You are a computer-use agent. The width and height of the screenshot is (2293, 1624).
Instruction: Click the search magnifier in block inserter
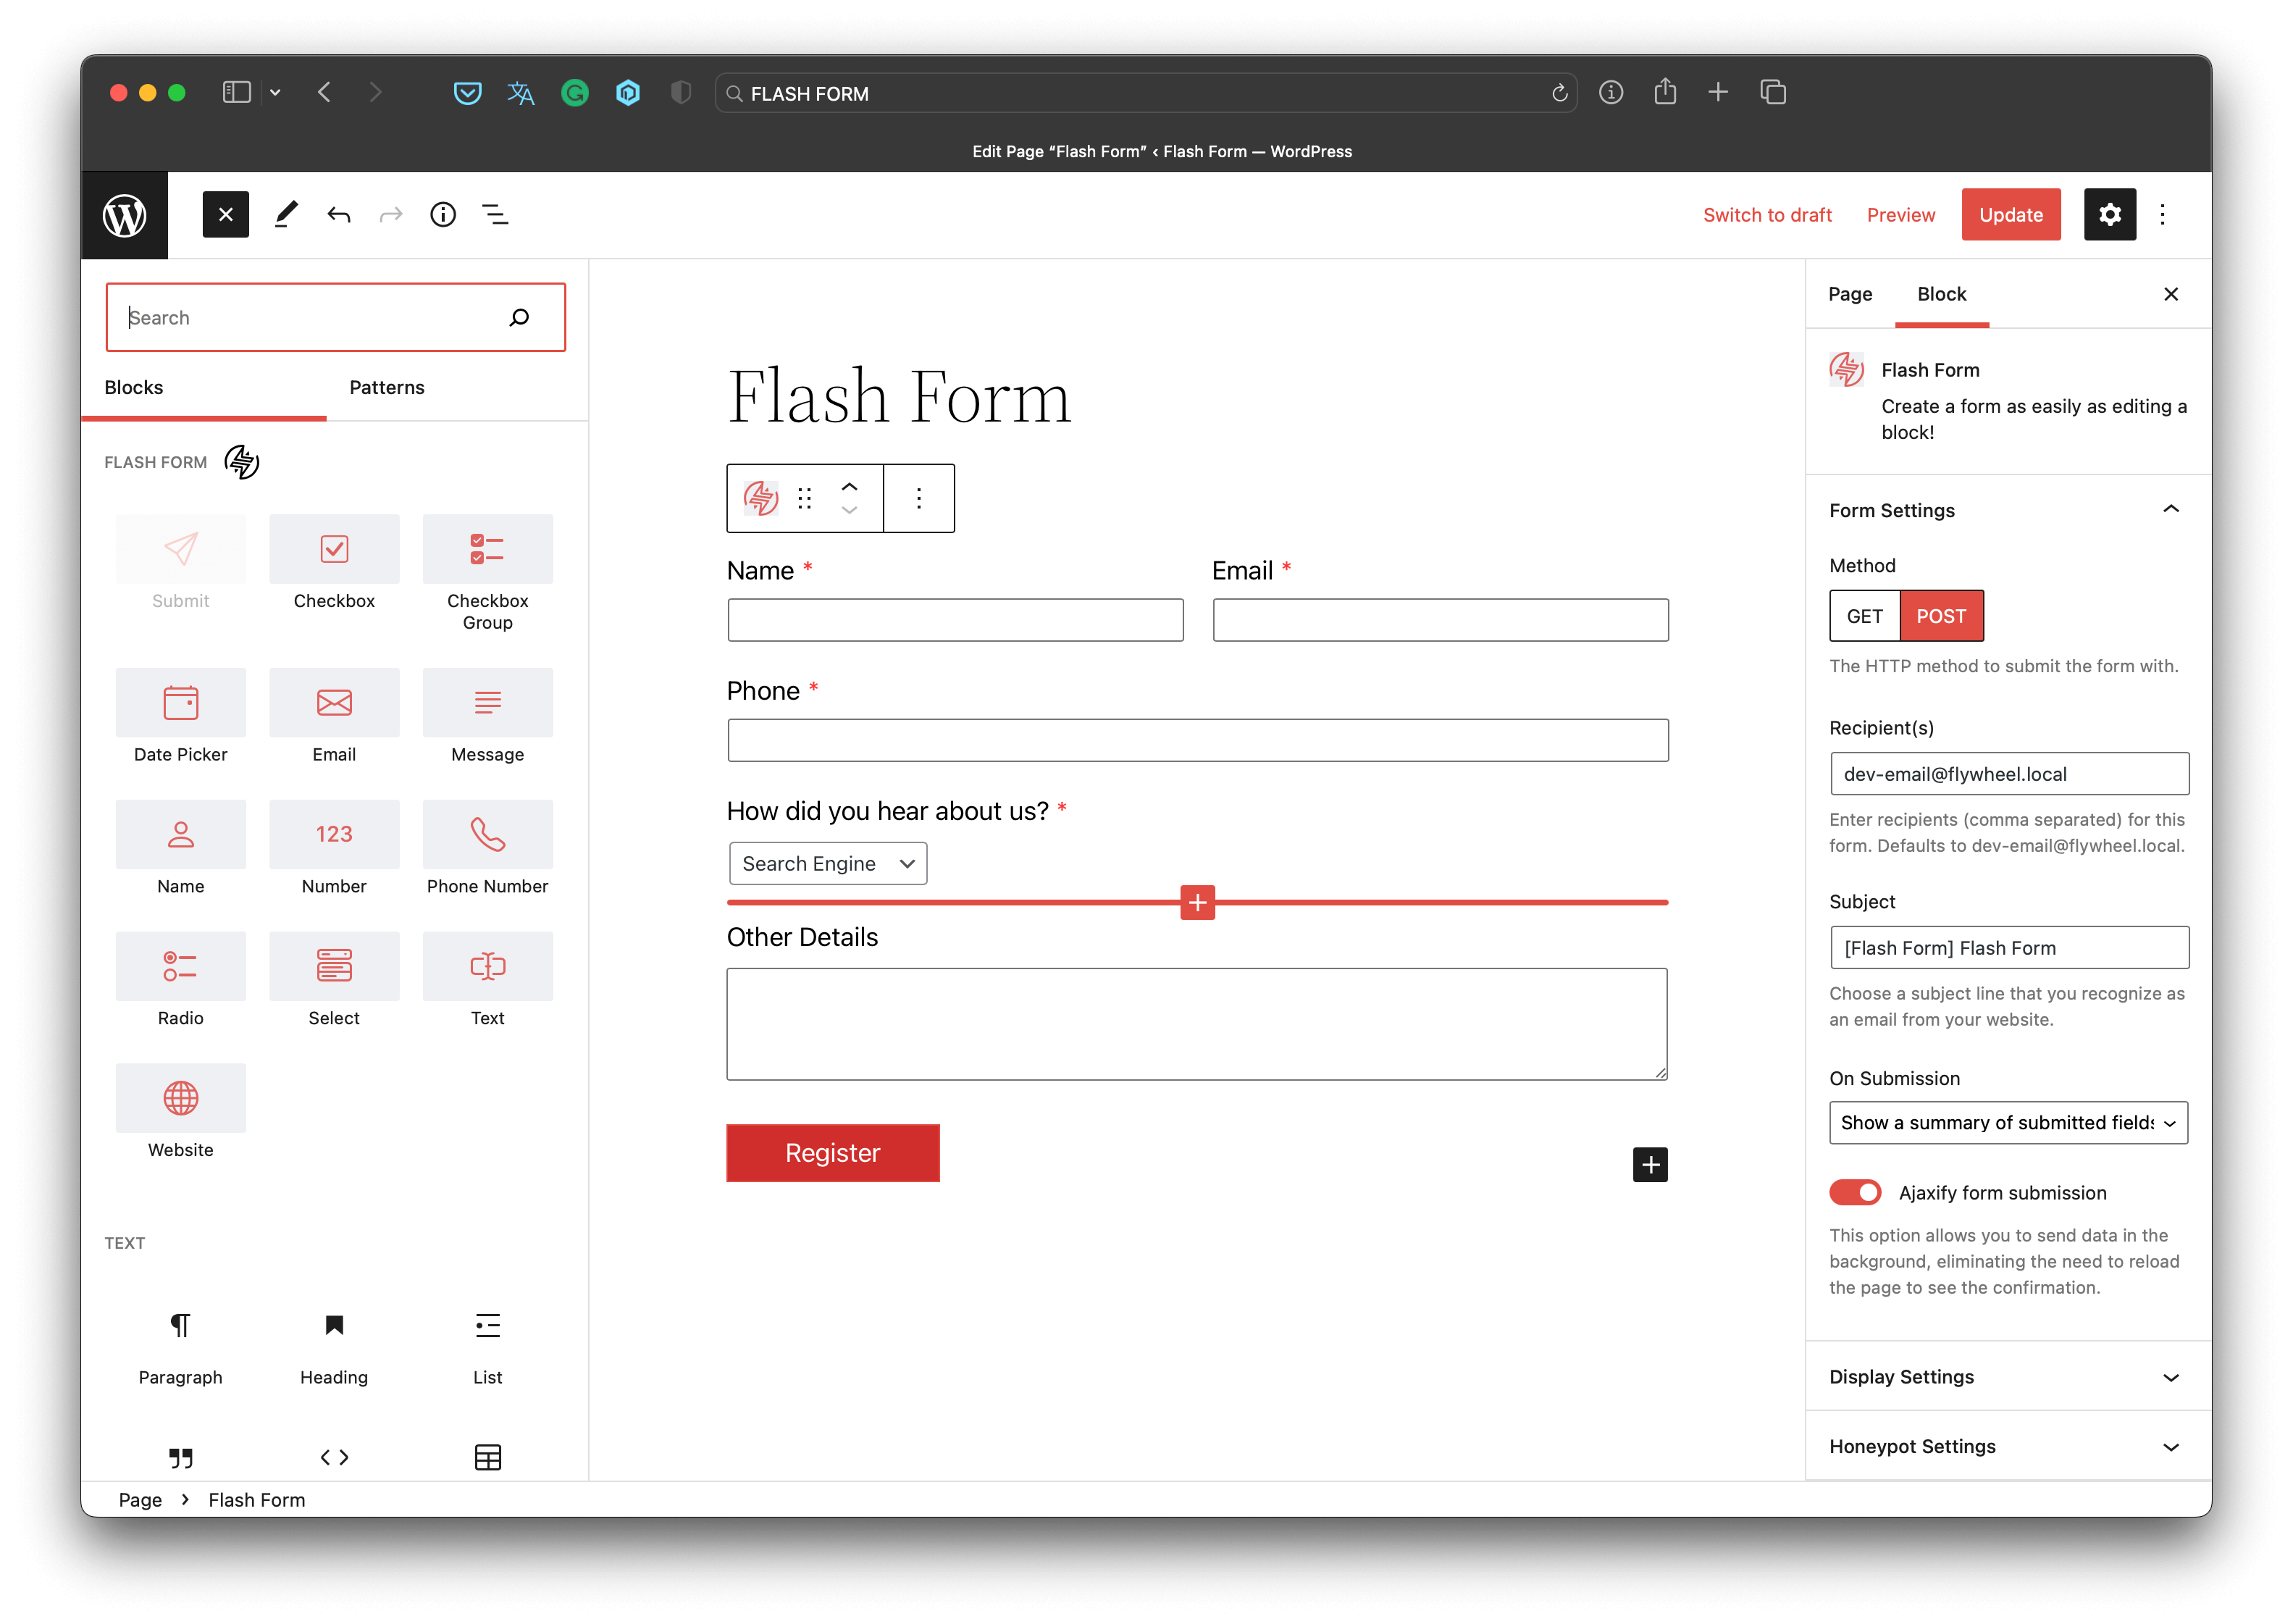519,318
